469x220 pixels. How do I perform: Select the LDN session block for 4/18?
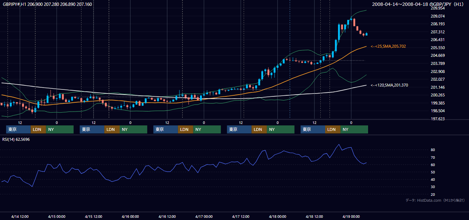tap(332, 129)
